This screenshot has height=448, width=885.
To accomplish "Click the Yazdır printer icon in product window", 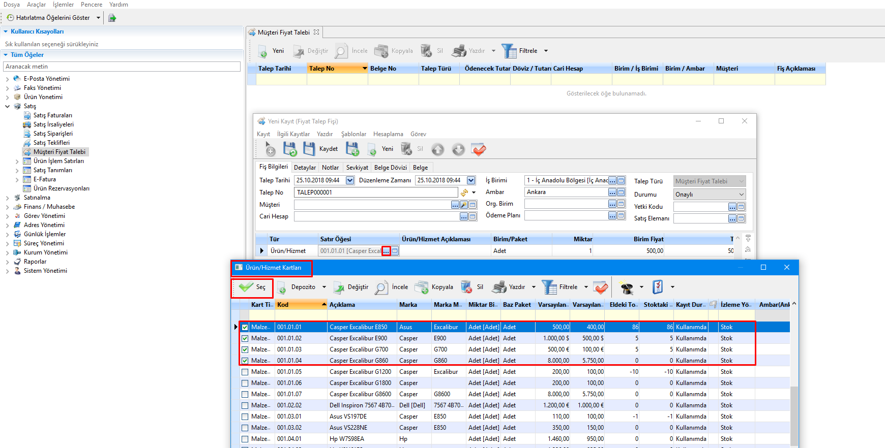I will point(500,287).
